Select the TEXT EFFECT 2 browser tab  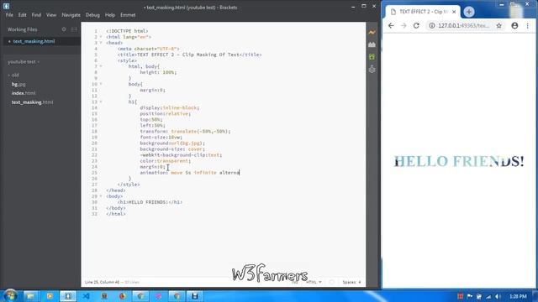pyautogui.click(x=423, y=12)
